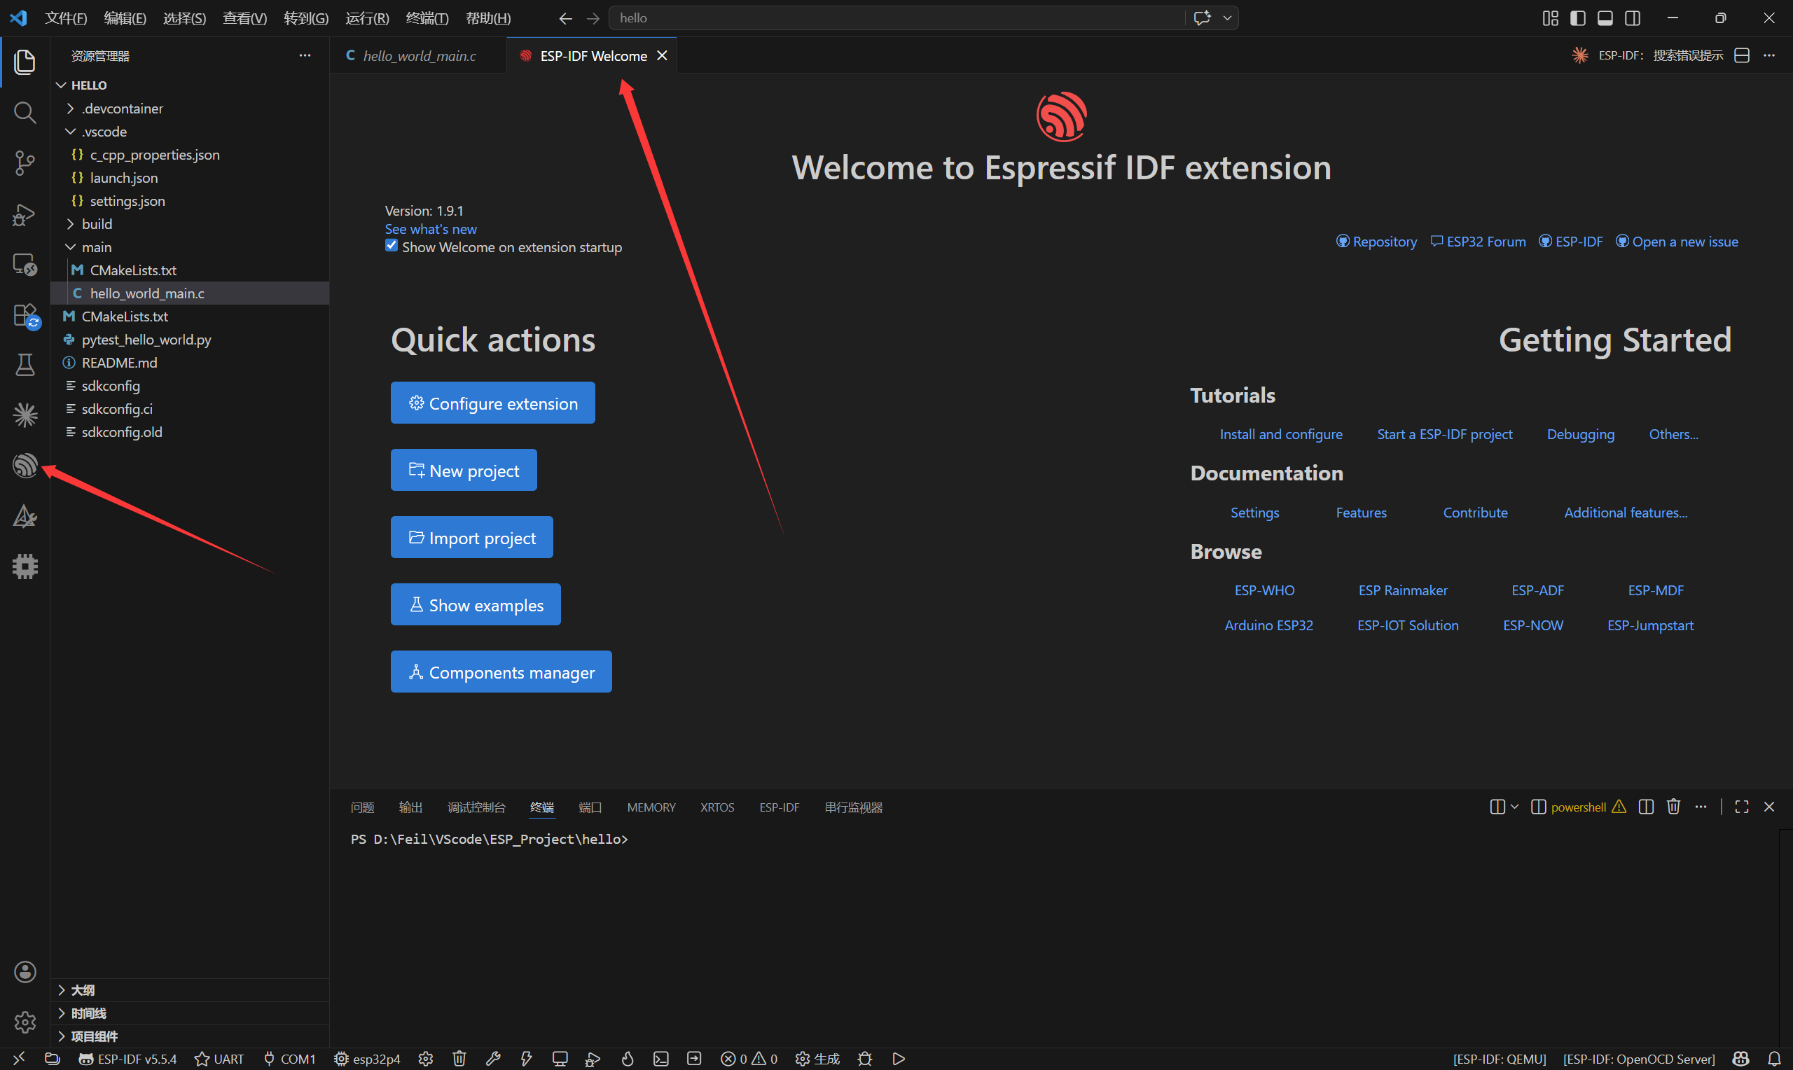This screenshot has width=1793, height=1070.
Task: Click the monitor device icon in status bar
Action: click(x=560, y=1059)
